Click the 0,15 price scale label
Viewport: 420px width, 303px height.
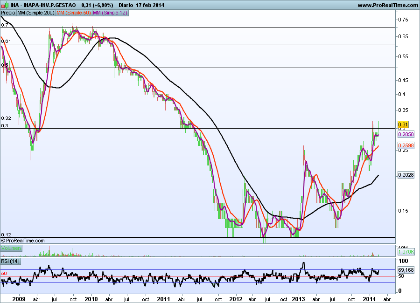tap(403, 211)
